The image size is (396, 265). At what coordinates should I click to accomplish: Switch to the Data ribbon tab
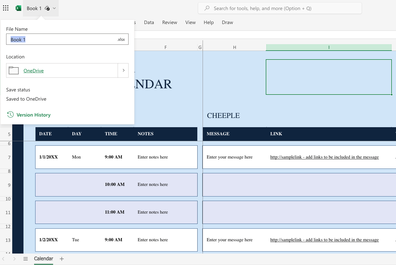point(149,22)
